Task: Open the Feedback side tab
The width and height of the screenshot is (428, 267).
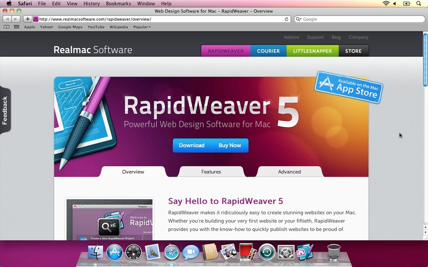Action: [5, 110]
